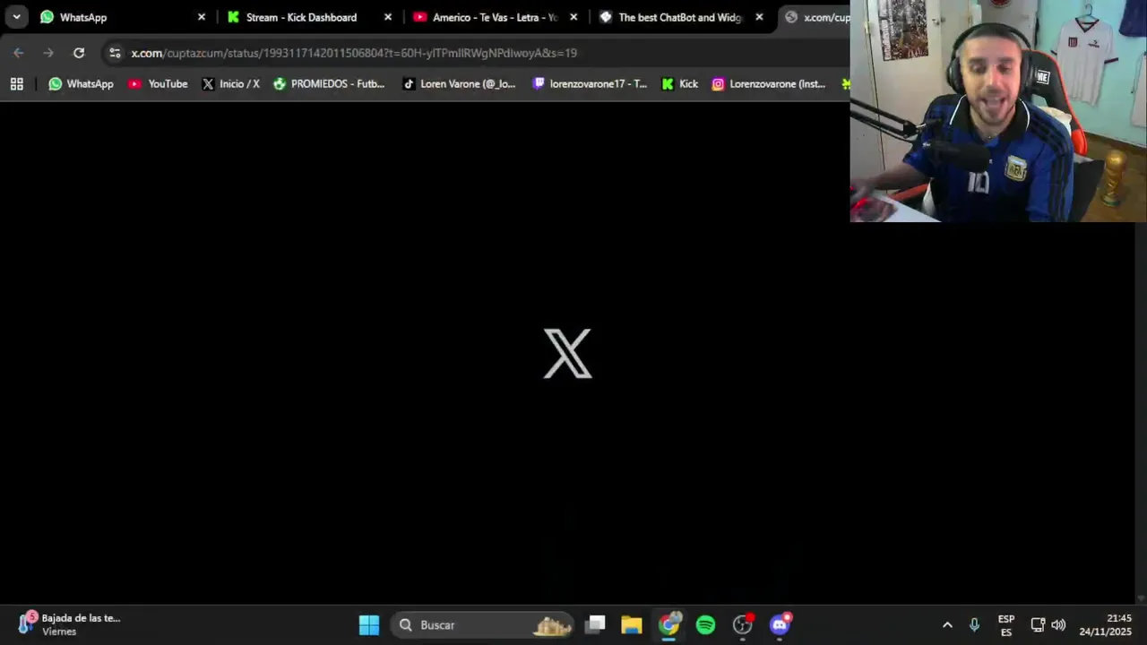1147x645 pixels.
Task: Open the PROMIEDOS bookmark
Action: [x=329, y=84]
